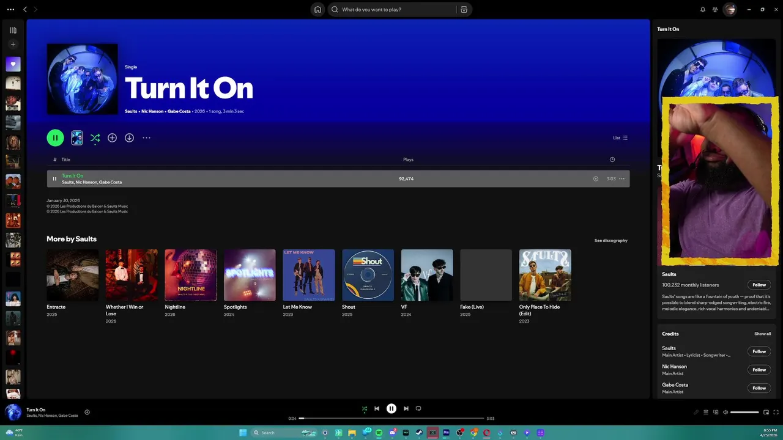Toggle repeat in the bottom player

tap(418, 409)
